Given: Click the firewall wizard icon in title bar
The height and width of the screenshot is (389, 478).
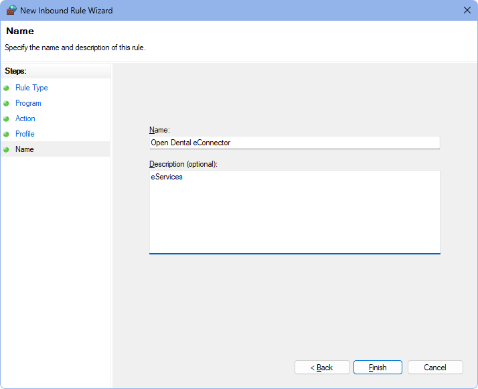Looking at the screenshot, I should click(x=11, y=10).
